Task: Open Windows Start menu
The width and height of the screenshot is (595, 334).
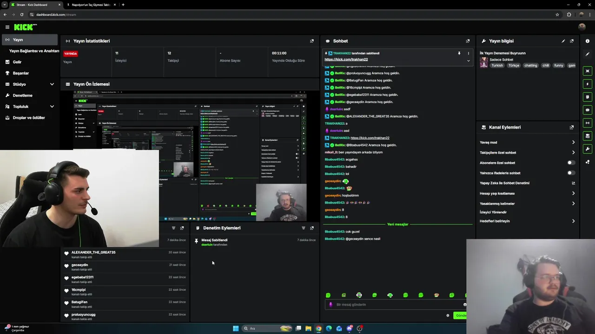Action: (236, 328)
